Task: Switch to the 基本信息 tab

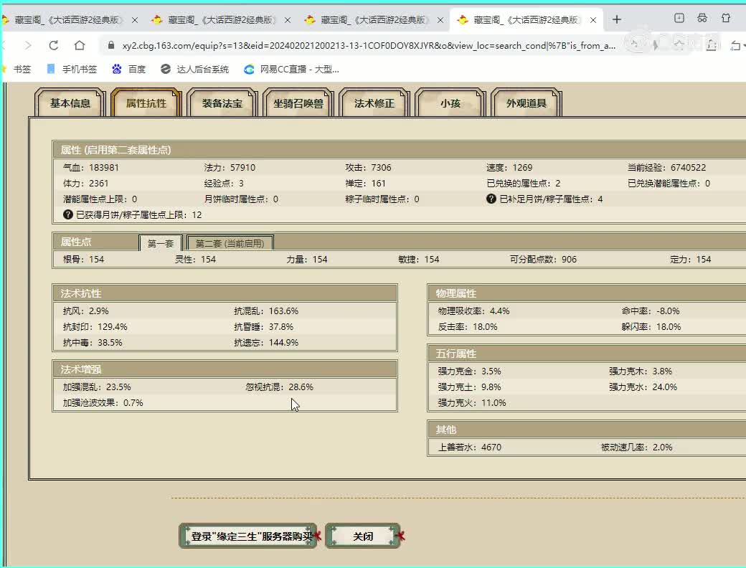Action: click(x=70, y=103)
